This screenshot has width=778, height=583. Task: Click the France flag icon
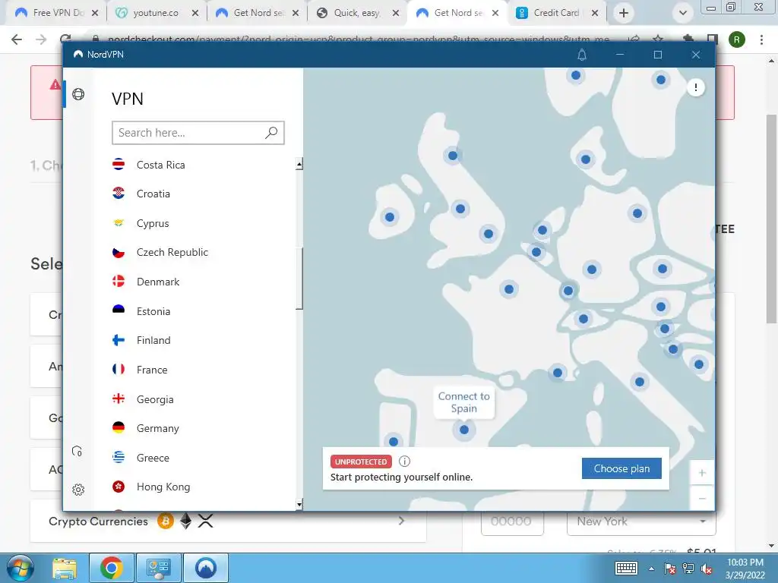pyautogui.click(x=119, y=370)
